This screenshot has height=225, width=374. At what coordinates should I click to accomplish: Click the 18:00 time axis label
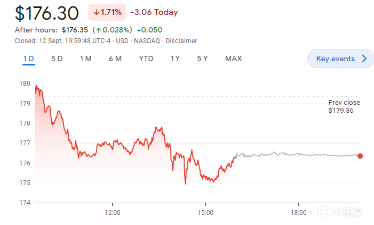[298, 213]
